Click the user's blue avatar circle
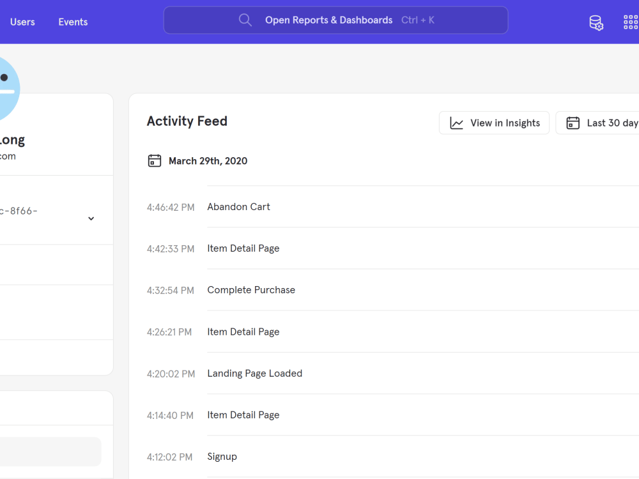 pos(6,88)
